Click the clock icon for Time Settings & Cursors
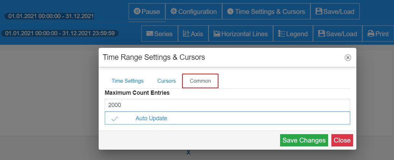Viewport: 394px width, 160px height. (x=230, y=12)
